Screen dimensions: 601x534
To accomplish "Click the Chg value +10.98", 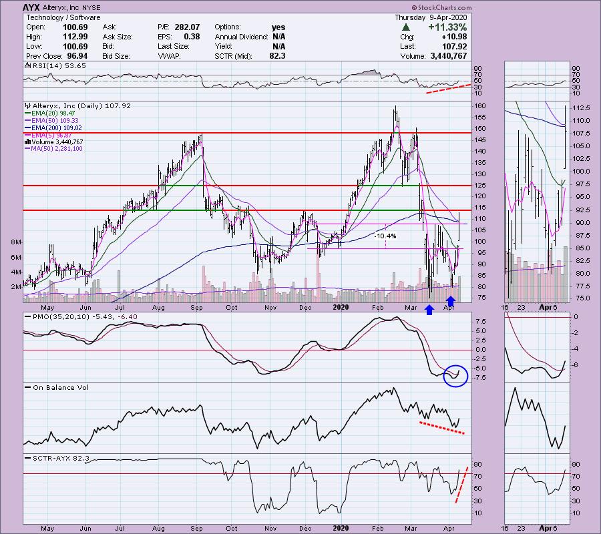I will (454, 37).
